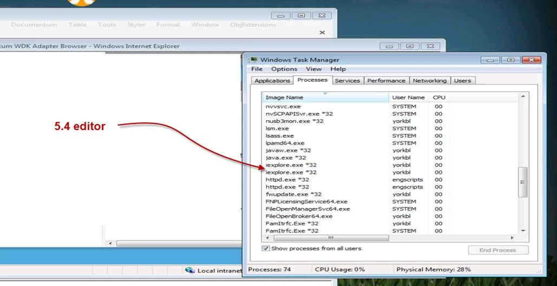Close the editor document with X icon
Screen dimensions: 557x286
tap(322, 32)
